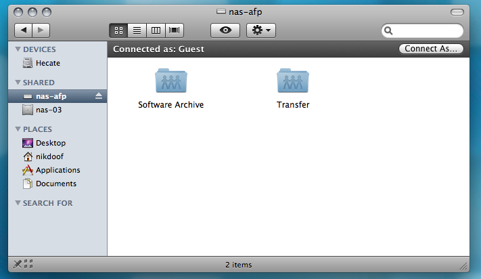Screen dimensions: 481x279
Task: Select Applications in the sidebar
Action: (x=58, y=170)
